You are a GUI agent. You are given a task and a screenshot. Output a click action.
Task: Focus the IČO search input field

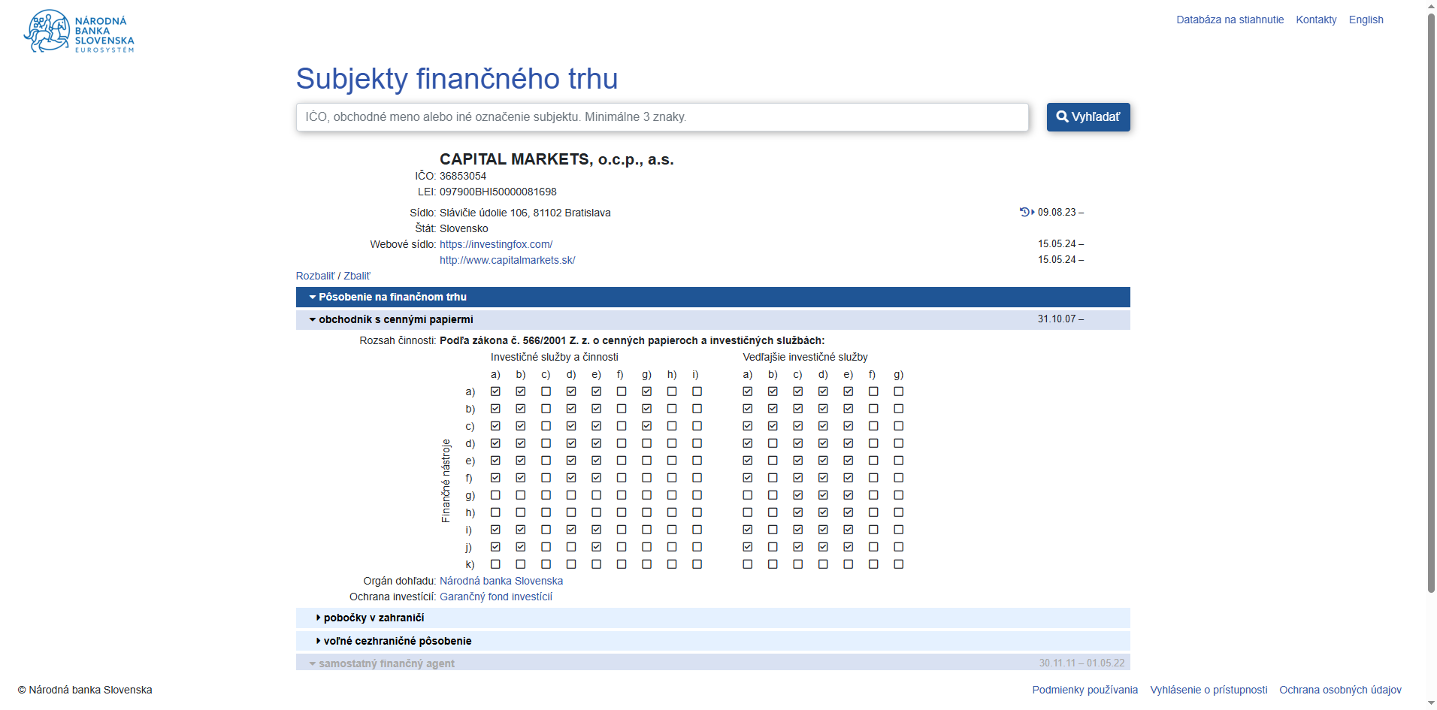[662, 117]
